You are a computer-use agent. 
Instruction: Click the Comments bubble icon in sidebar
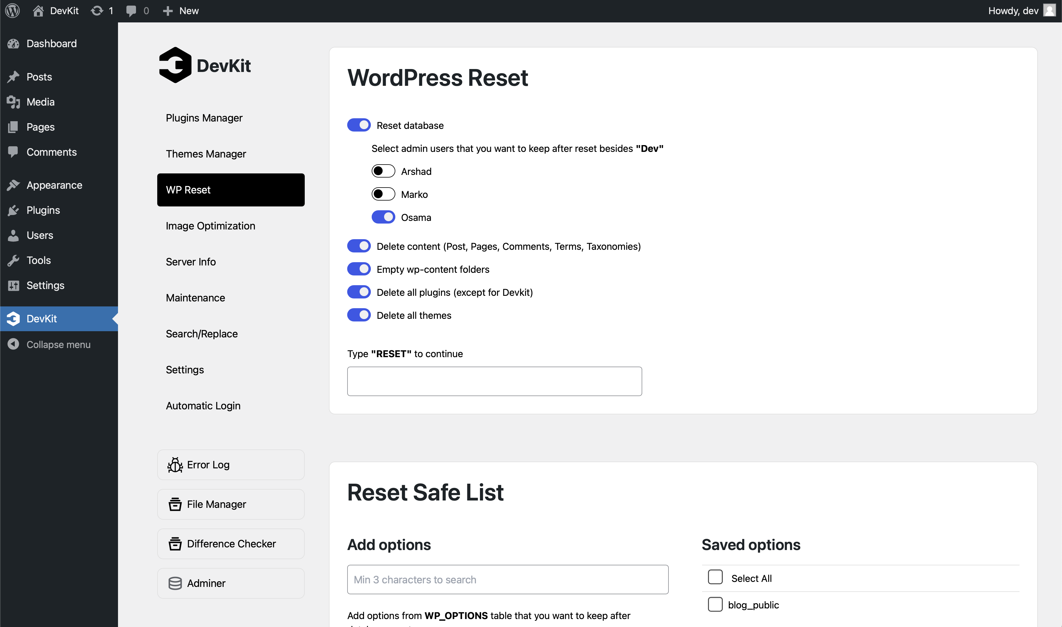[14, 152]
